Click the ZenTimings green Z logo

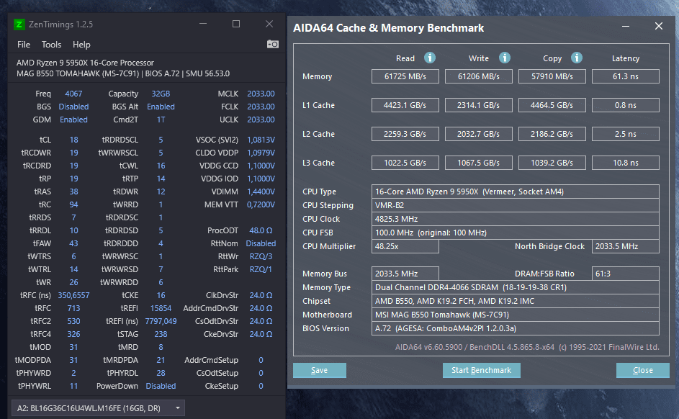19,24
